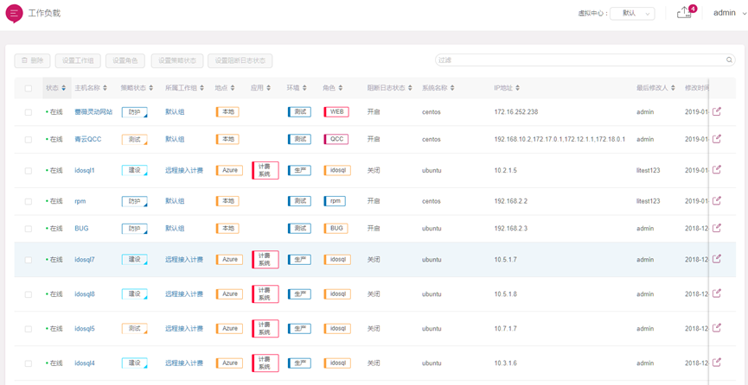Select the checkbox for BUG row

click(x=29, y=229)
